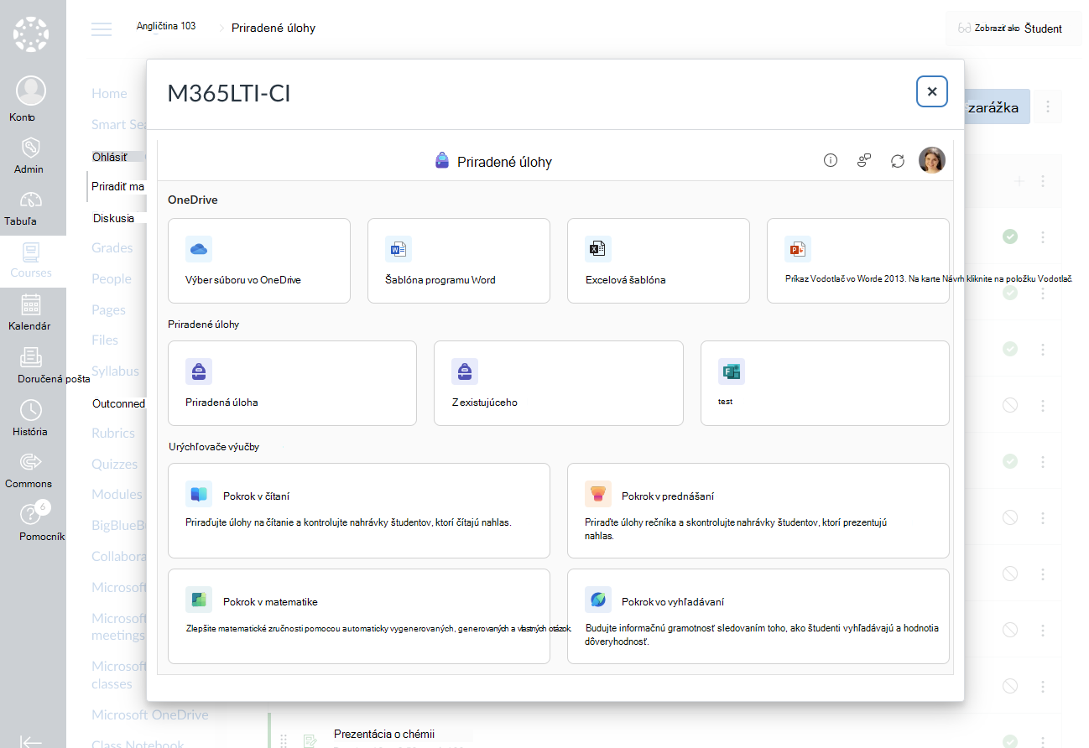The height and width of the screenshot is (748, 1089).
Task: Create new Priradená úloha card
Action: click(x=292, y=383)
